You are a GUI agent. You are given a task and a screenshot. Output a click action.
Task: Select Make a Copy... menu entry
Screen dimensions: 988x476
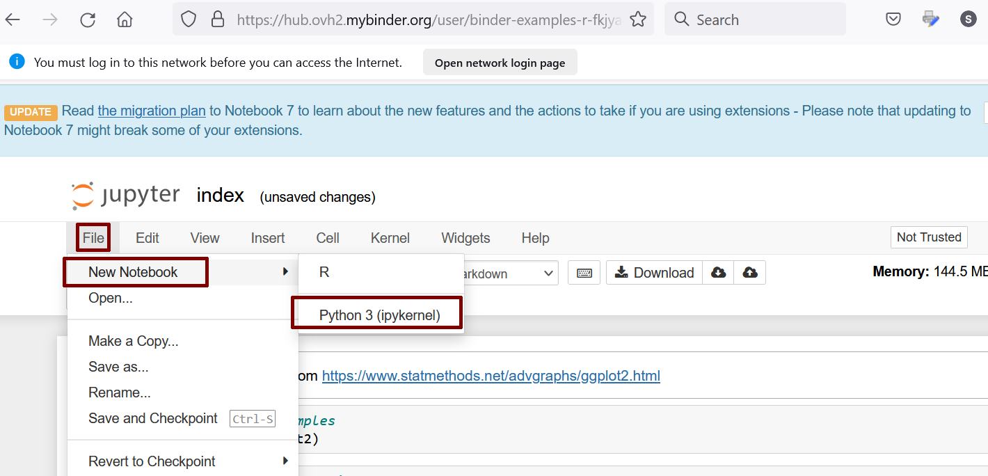182,341
